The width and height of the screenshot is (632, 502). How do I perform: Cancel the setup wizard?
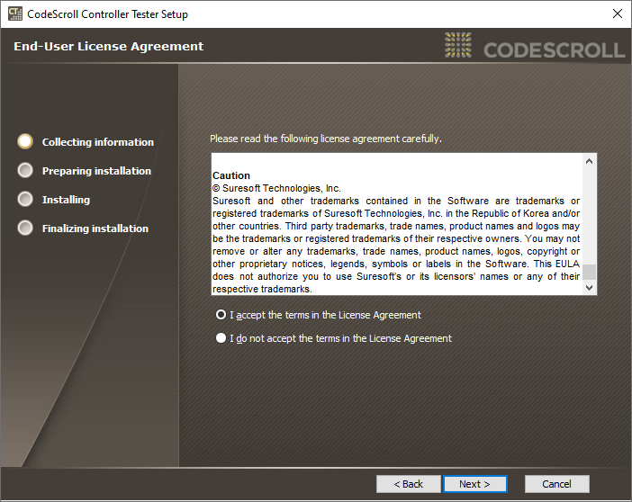tap(556, 484)
